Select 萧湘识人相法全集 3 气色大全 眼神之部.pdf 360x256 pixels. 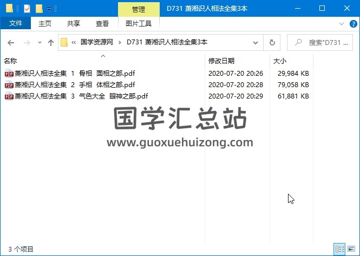[x=81, y=96]
